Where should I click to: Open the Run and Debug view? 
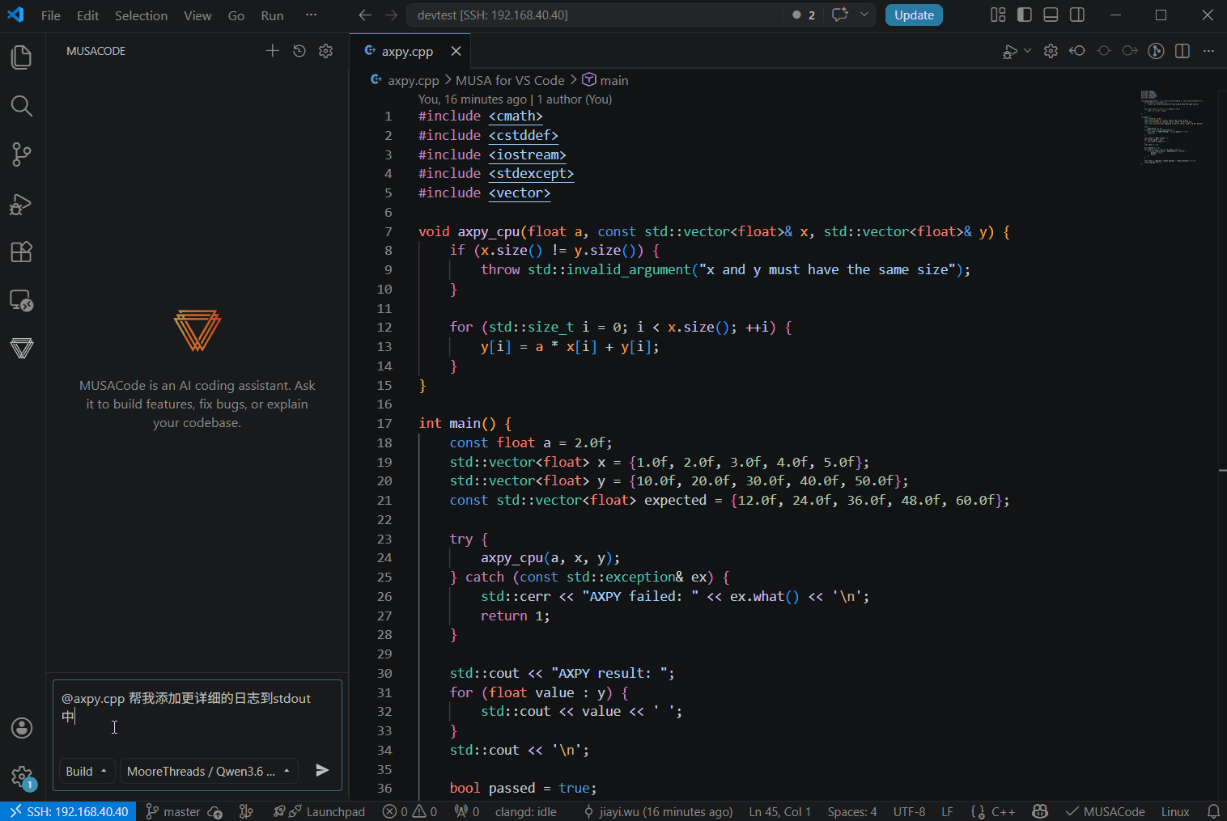click(x=22, y=204)
